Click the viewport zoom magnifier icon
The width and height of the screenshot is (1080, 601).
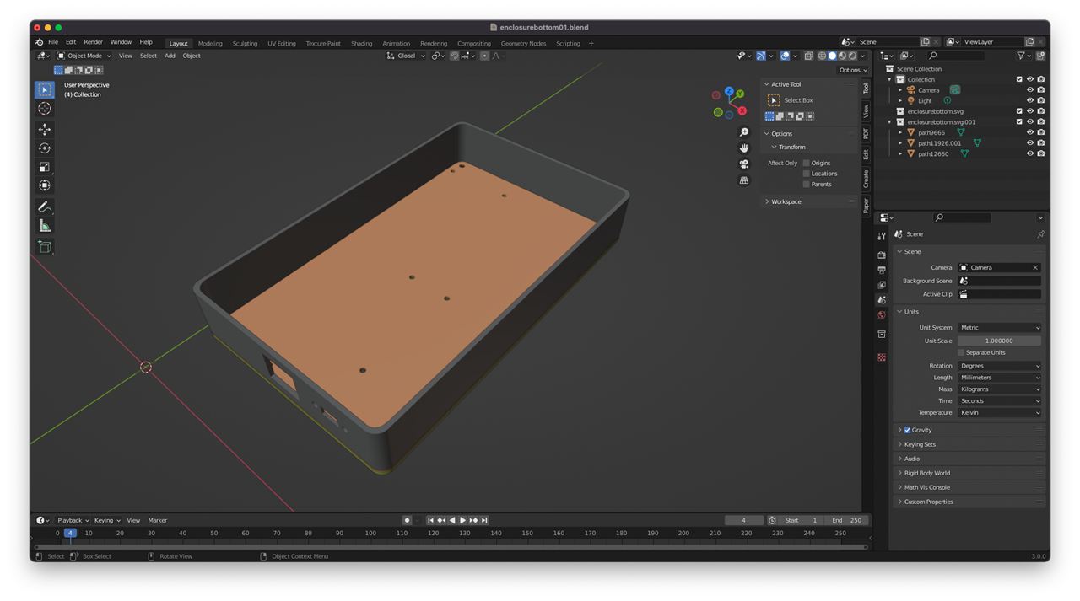coord(744,132)
